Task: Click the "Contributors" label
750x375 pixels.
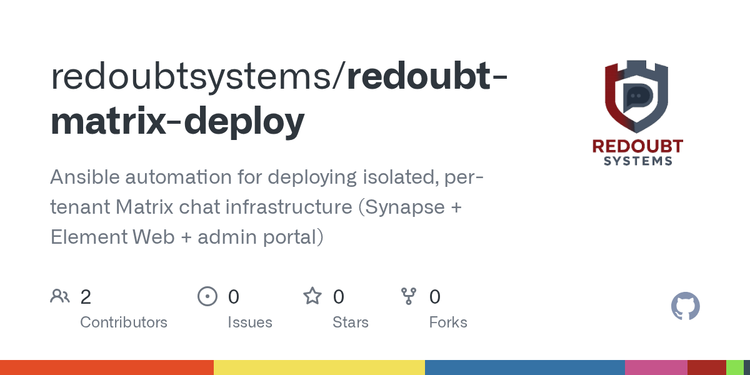Action: click(x=124, y=322)
